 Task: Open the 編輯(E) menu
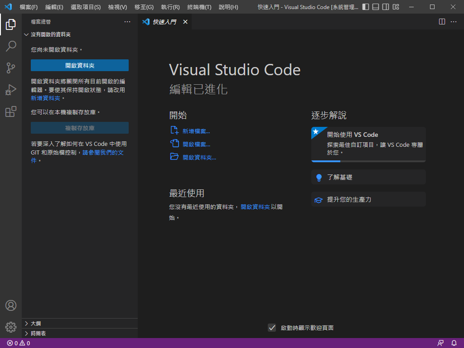point(54,7)
